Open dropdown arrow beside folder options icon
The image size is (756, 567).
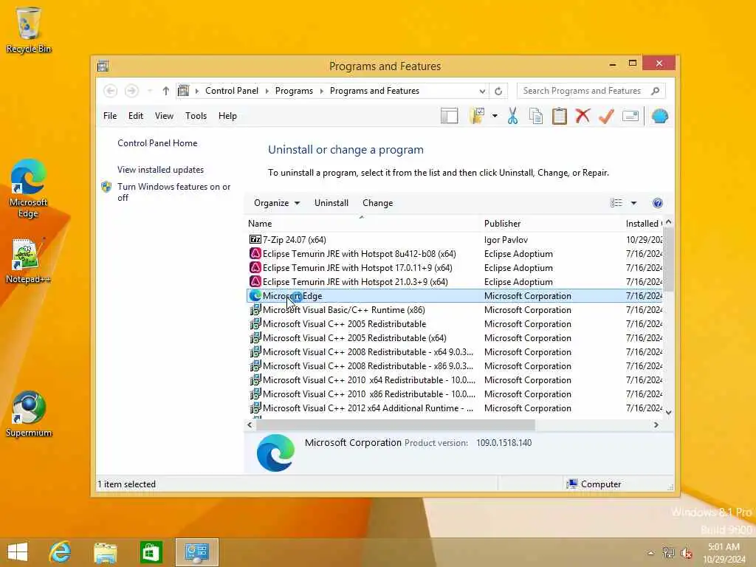click(x=495, y=116)
